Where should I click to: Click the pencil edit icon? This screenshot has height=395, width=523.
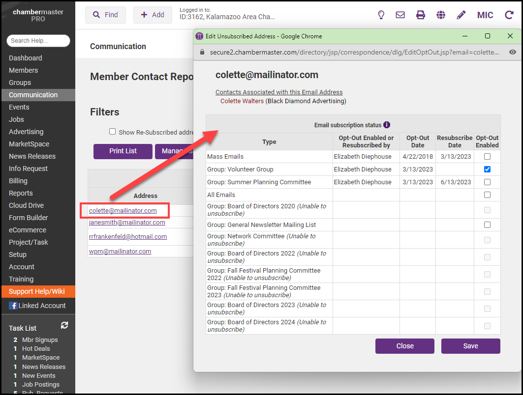(461, 15)
